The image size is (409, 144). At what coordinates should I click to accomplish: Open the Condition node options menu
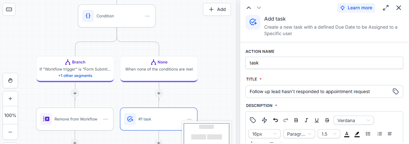[x=147, y=16]
